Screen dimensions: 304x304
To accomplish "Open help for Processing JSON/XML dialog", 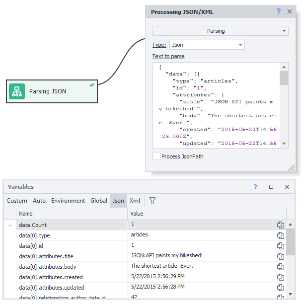I will [279, 11].
